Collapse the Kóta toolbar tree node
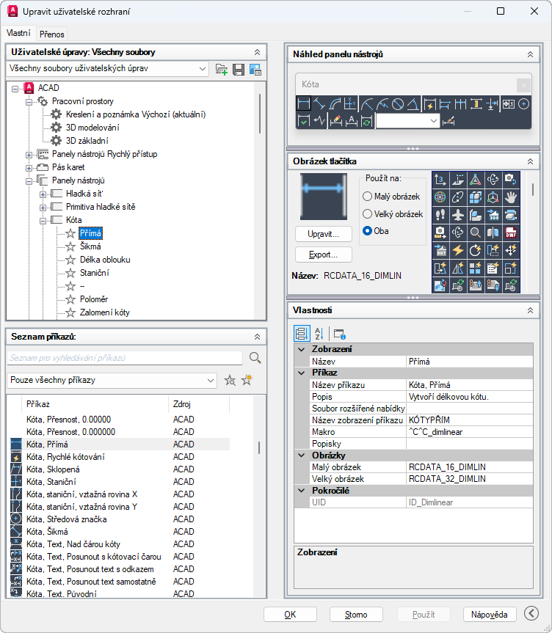The image size is (552, 633). coord(43,221)
